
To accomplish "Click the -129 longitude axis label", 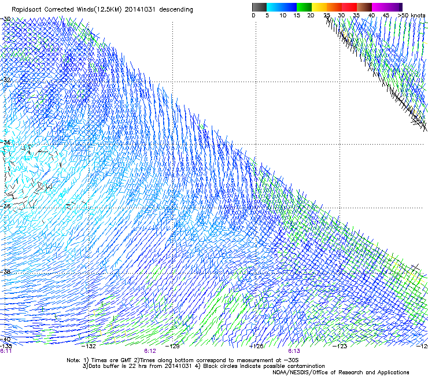I will coord(172,346).
